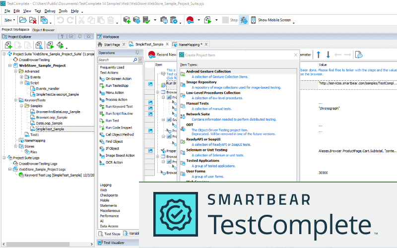The width and height of the screenshot is (397, 248).
Task: Toggle the Project Explorer pin icon
Action: coord(80,36)
